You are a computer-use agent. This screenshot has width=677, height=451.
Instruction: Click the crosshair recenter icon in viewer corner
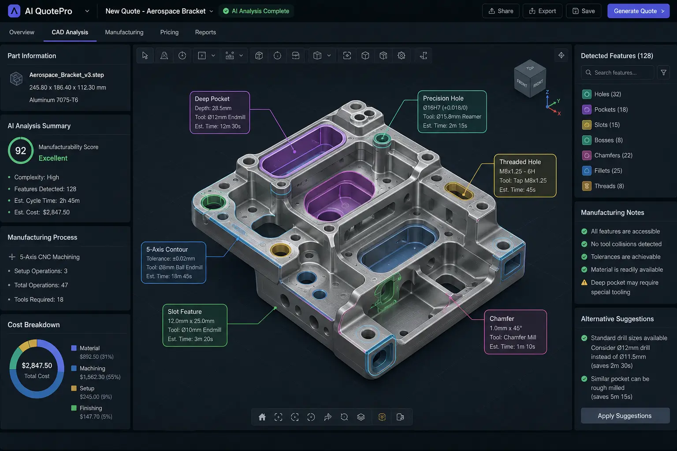[561, 55]
